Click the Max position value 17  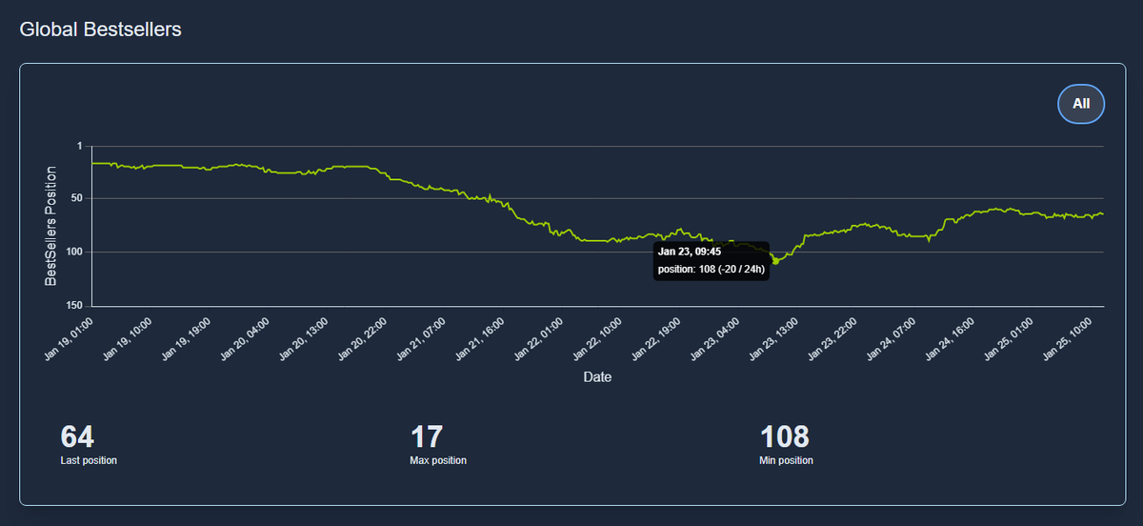[427, 437]
